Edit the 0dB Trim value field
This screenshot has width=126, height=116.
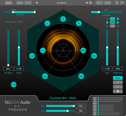[81, 111]
